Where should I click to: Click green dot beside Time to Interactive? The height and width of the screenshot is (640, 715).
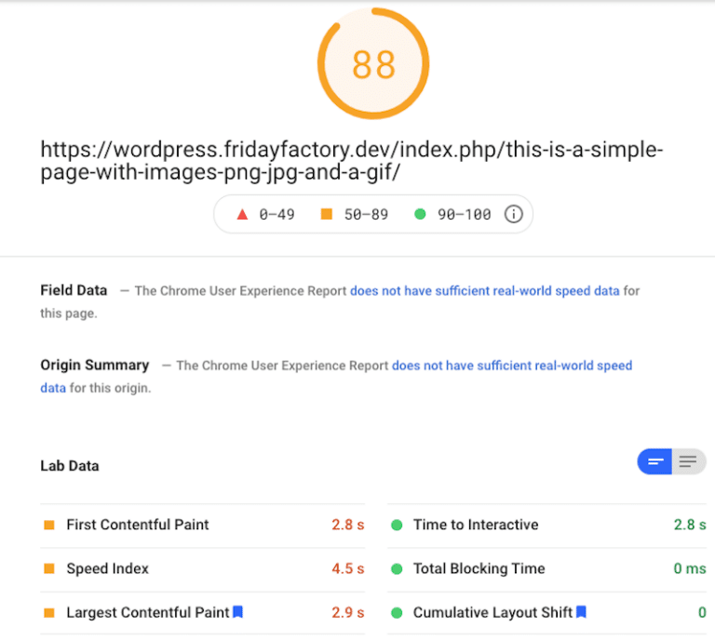click(x=397, y=525)
